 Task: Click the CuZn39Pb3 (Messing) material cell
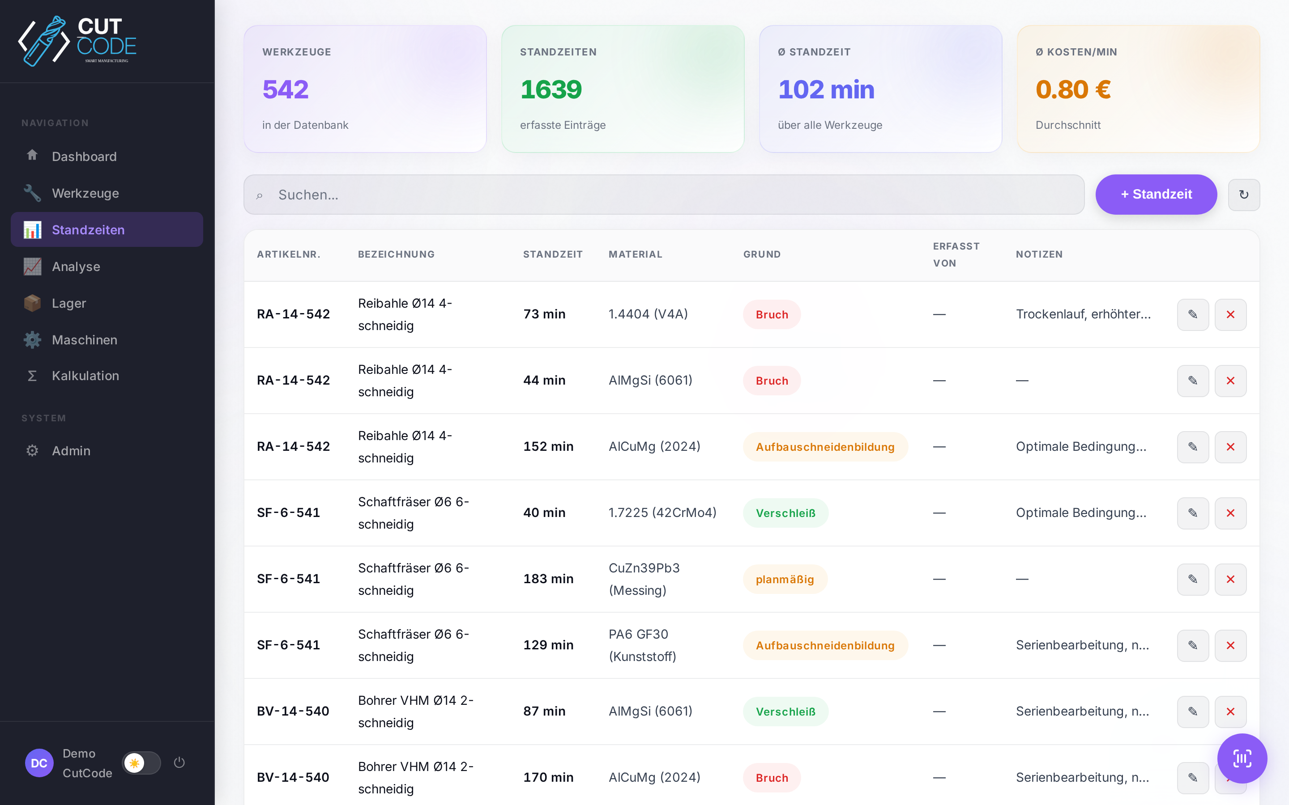tap(644, 579)
